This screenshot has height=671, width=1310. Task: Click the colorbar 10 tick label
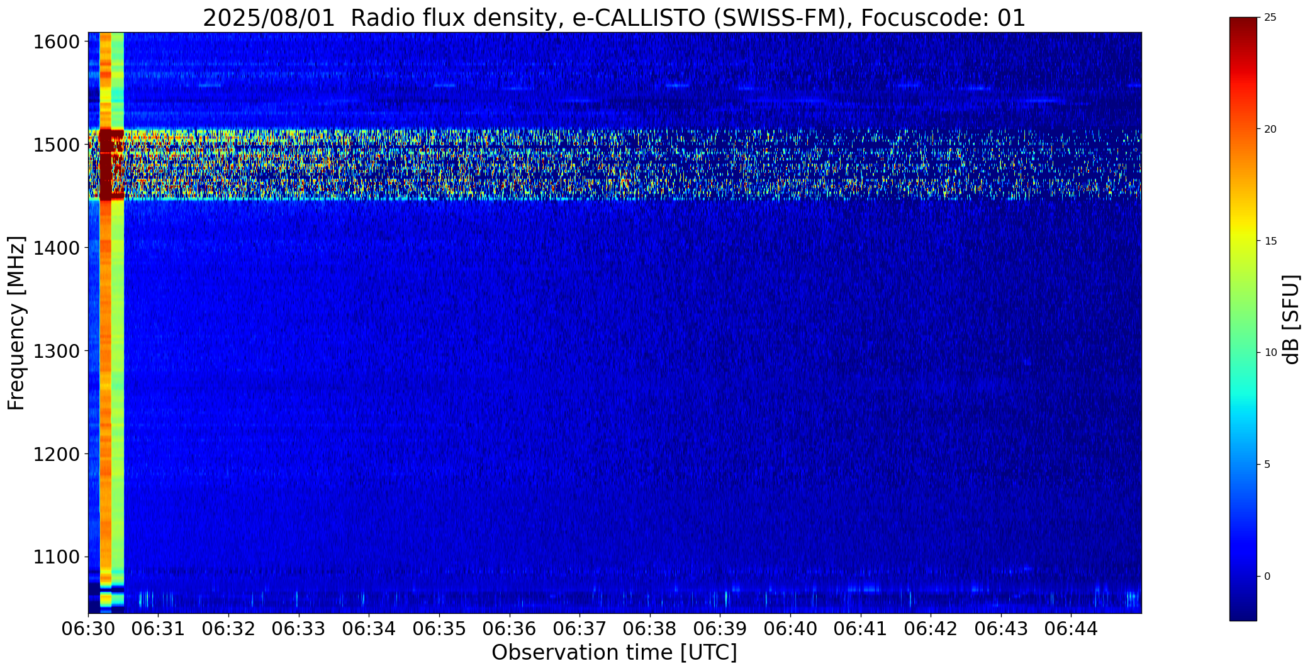[1270, 353]
